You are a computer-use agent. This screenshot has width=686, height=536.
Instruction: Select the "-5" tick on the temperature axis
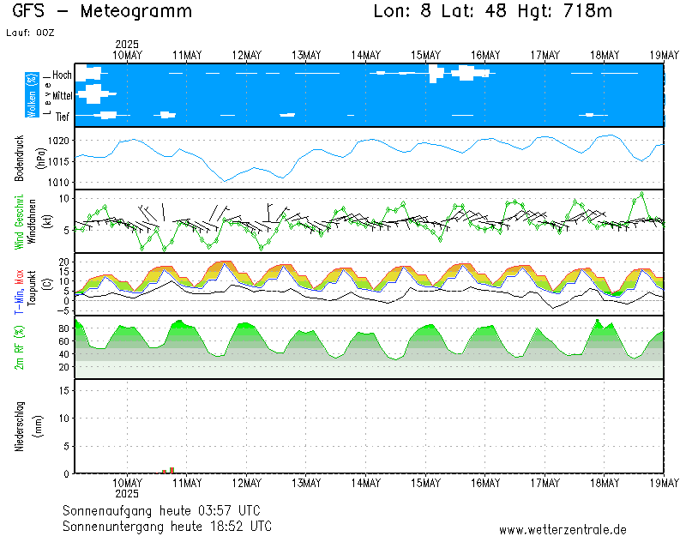click(x=63, y=311)
